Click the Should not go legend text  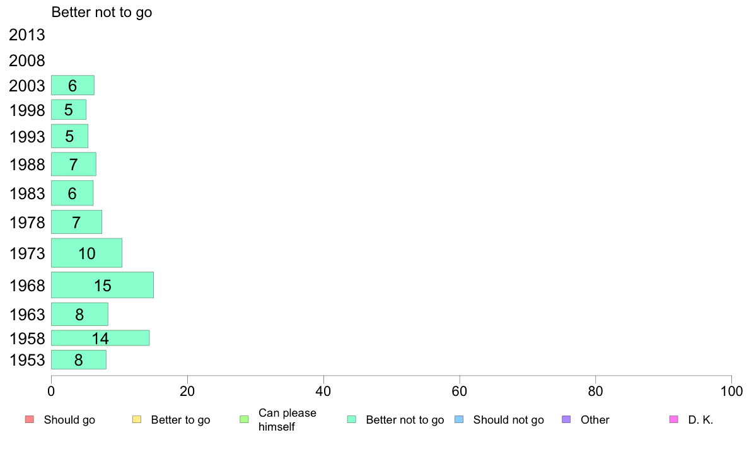[x=508, y=420]
